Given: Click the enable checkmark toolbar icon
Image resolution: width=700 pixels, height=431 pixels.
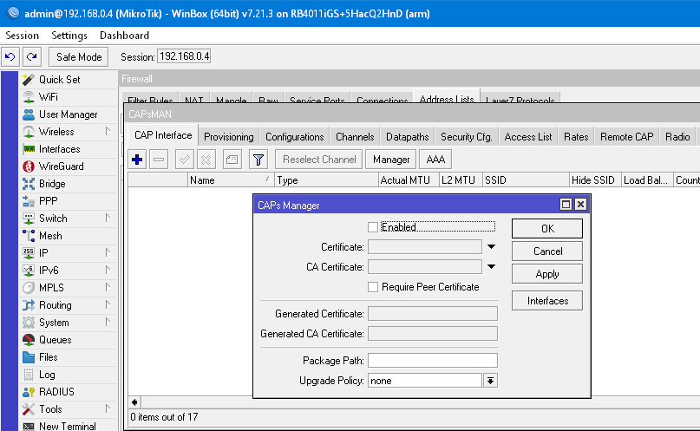Looking at the screenshot, I should (185, 160).
